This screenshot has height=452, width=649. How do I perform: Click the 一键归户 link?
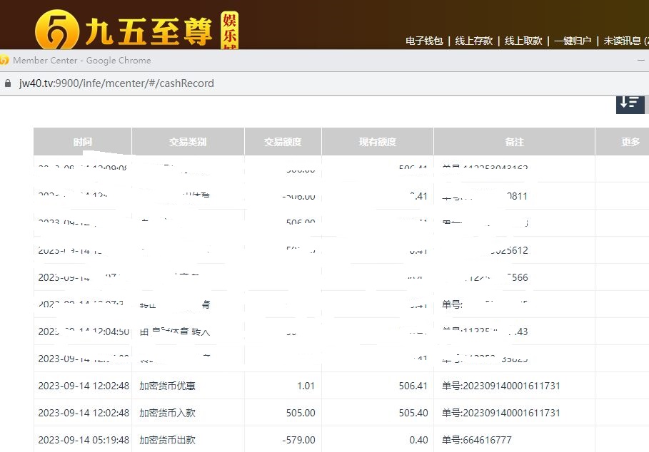point(573,41)
